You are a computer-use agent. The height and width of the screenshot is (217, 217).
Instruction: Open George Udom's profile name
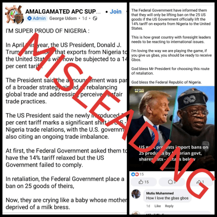tap(63, 19)
